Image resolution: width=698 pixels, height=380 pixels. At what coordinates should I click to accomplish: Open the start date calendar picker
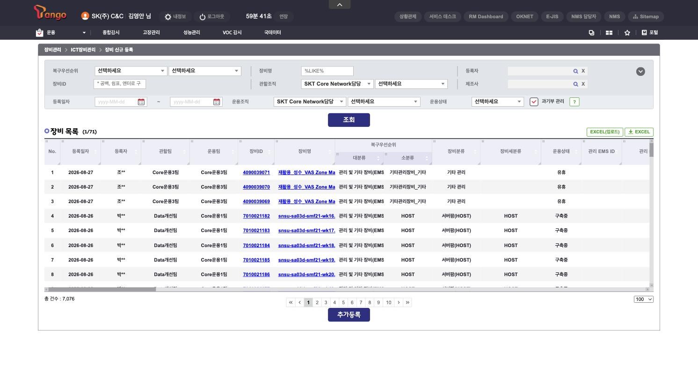pyautogui.click(x=141, y=102)
